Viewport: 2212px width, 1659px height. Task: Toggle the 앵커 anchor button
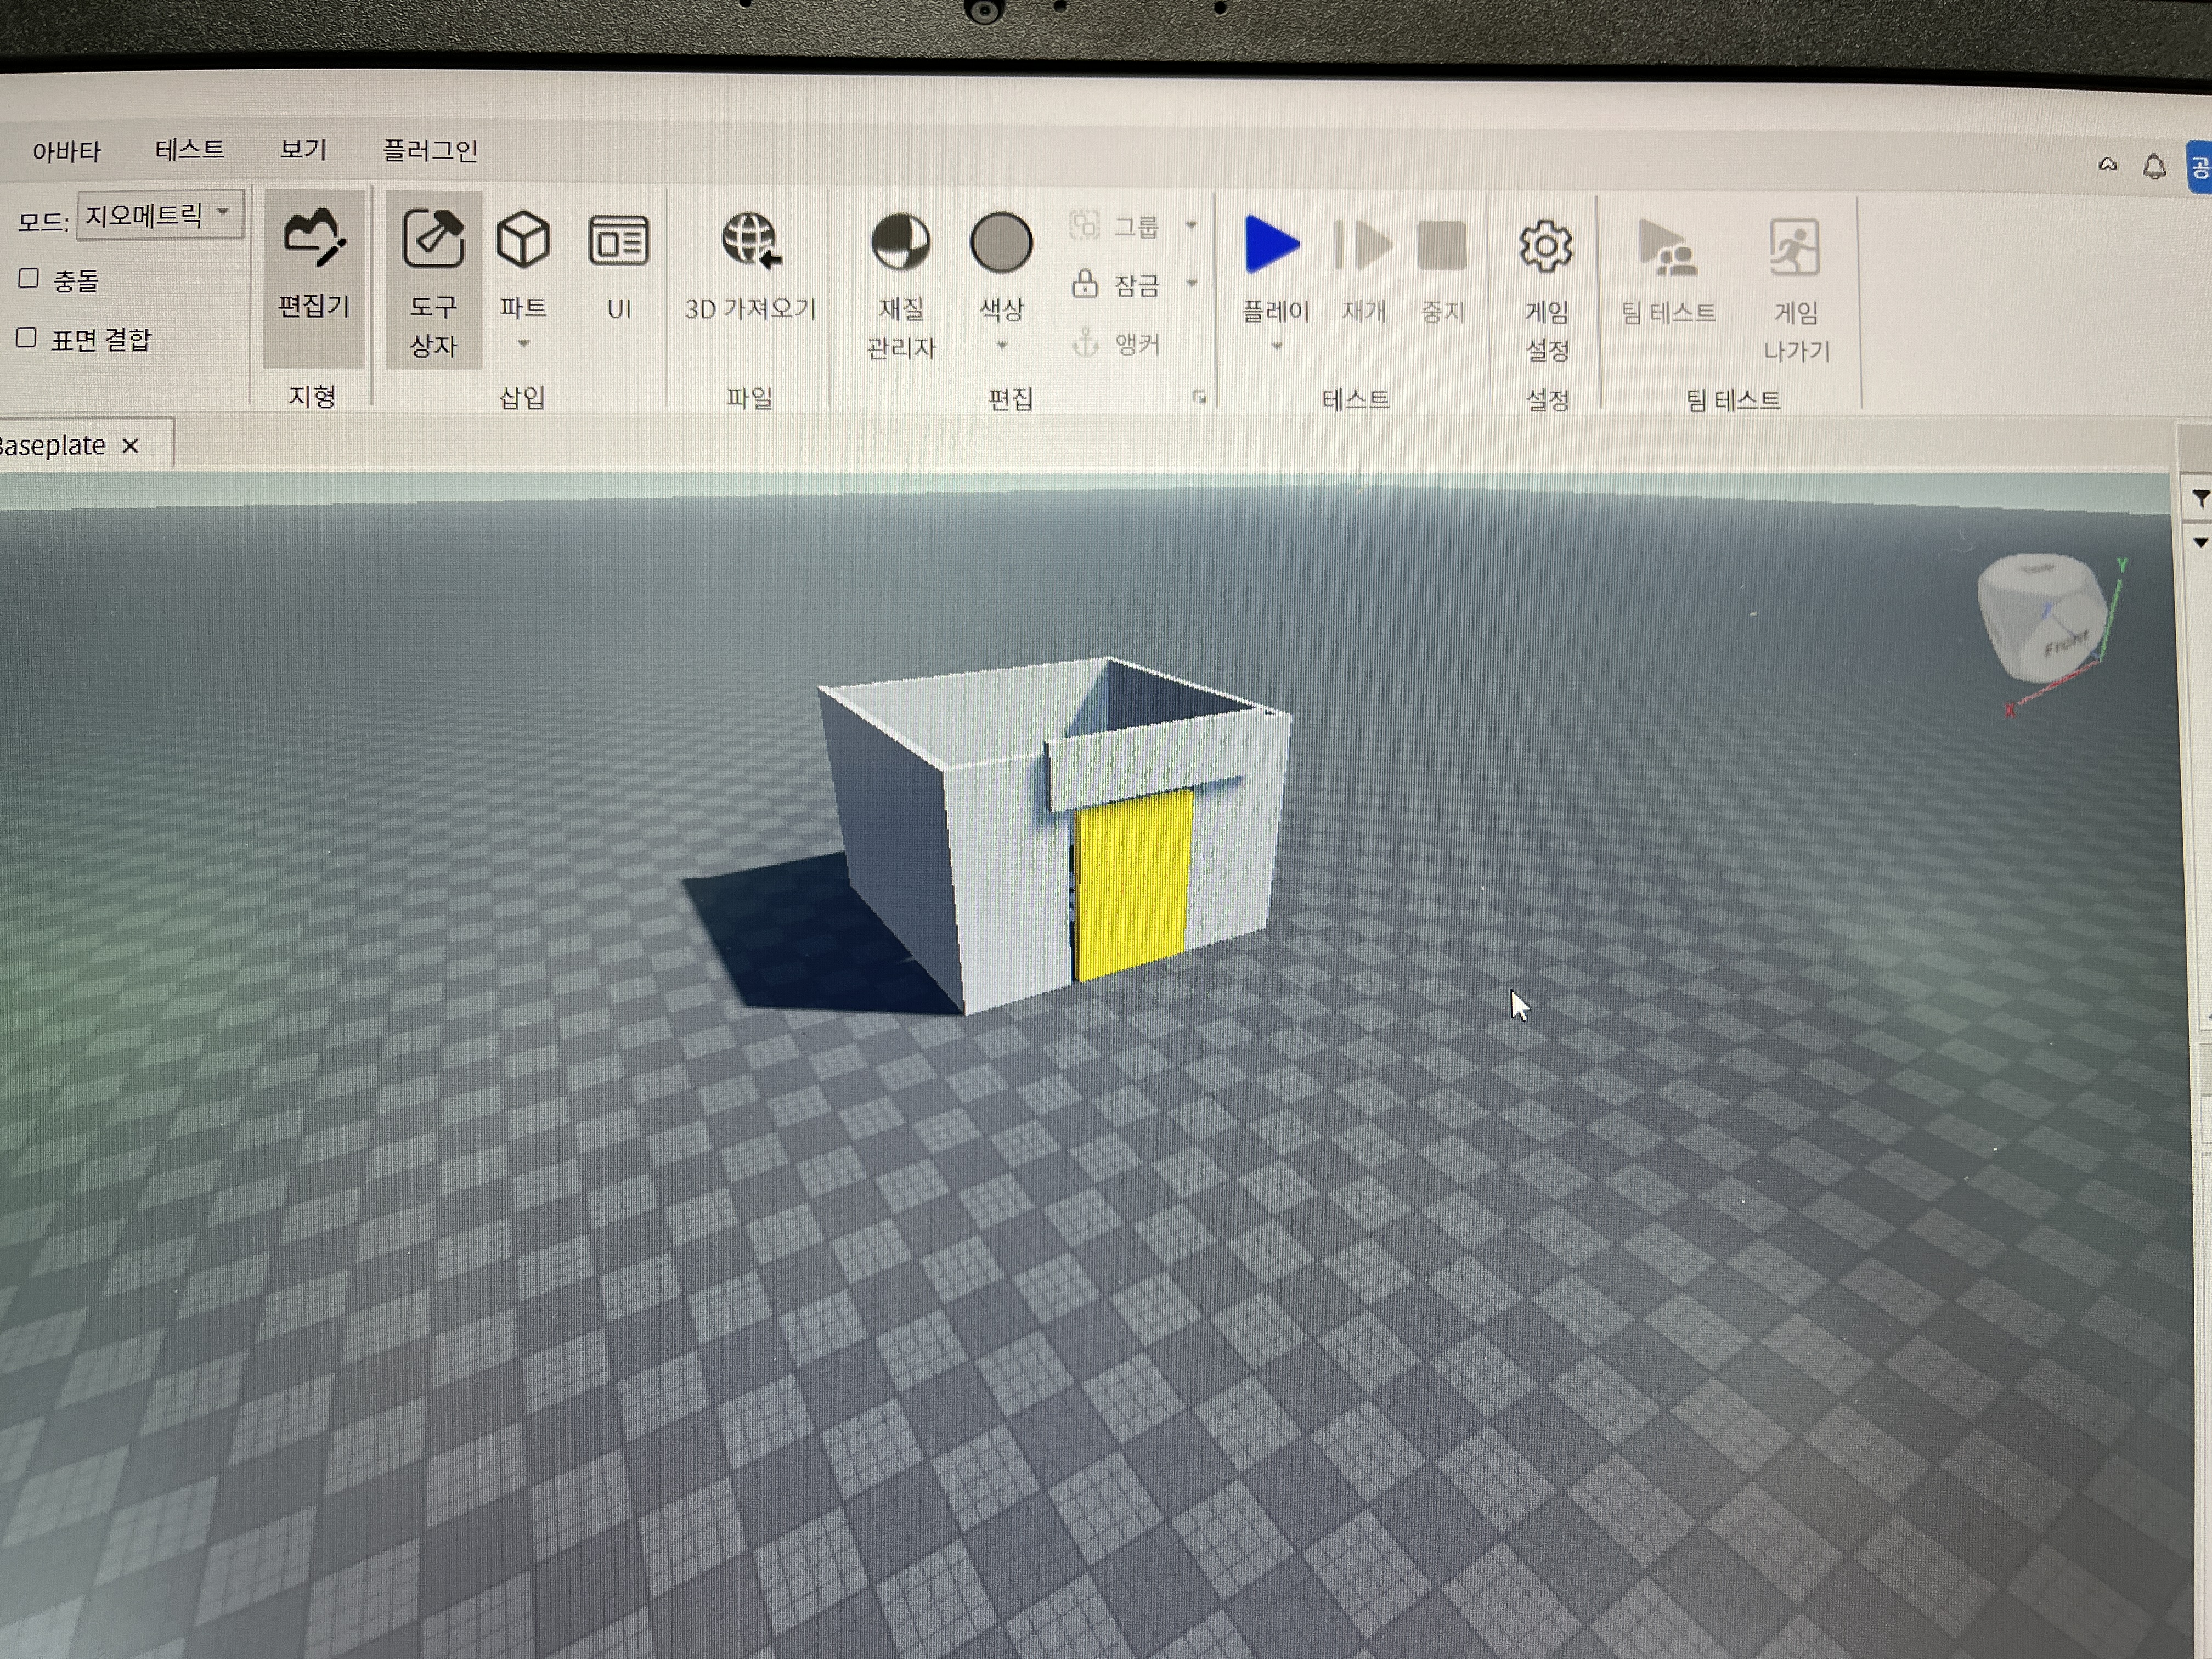tap(1115, 344)
